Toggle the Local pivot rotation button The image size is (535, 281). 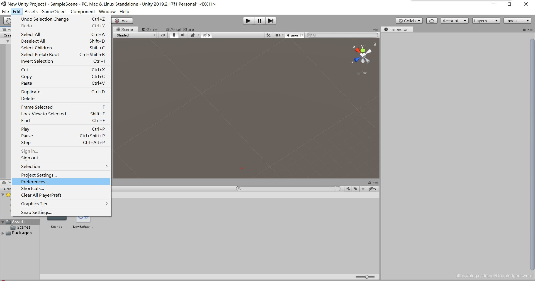tap(122, 21)
